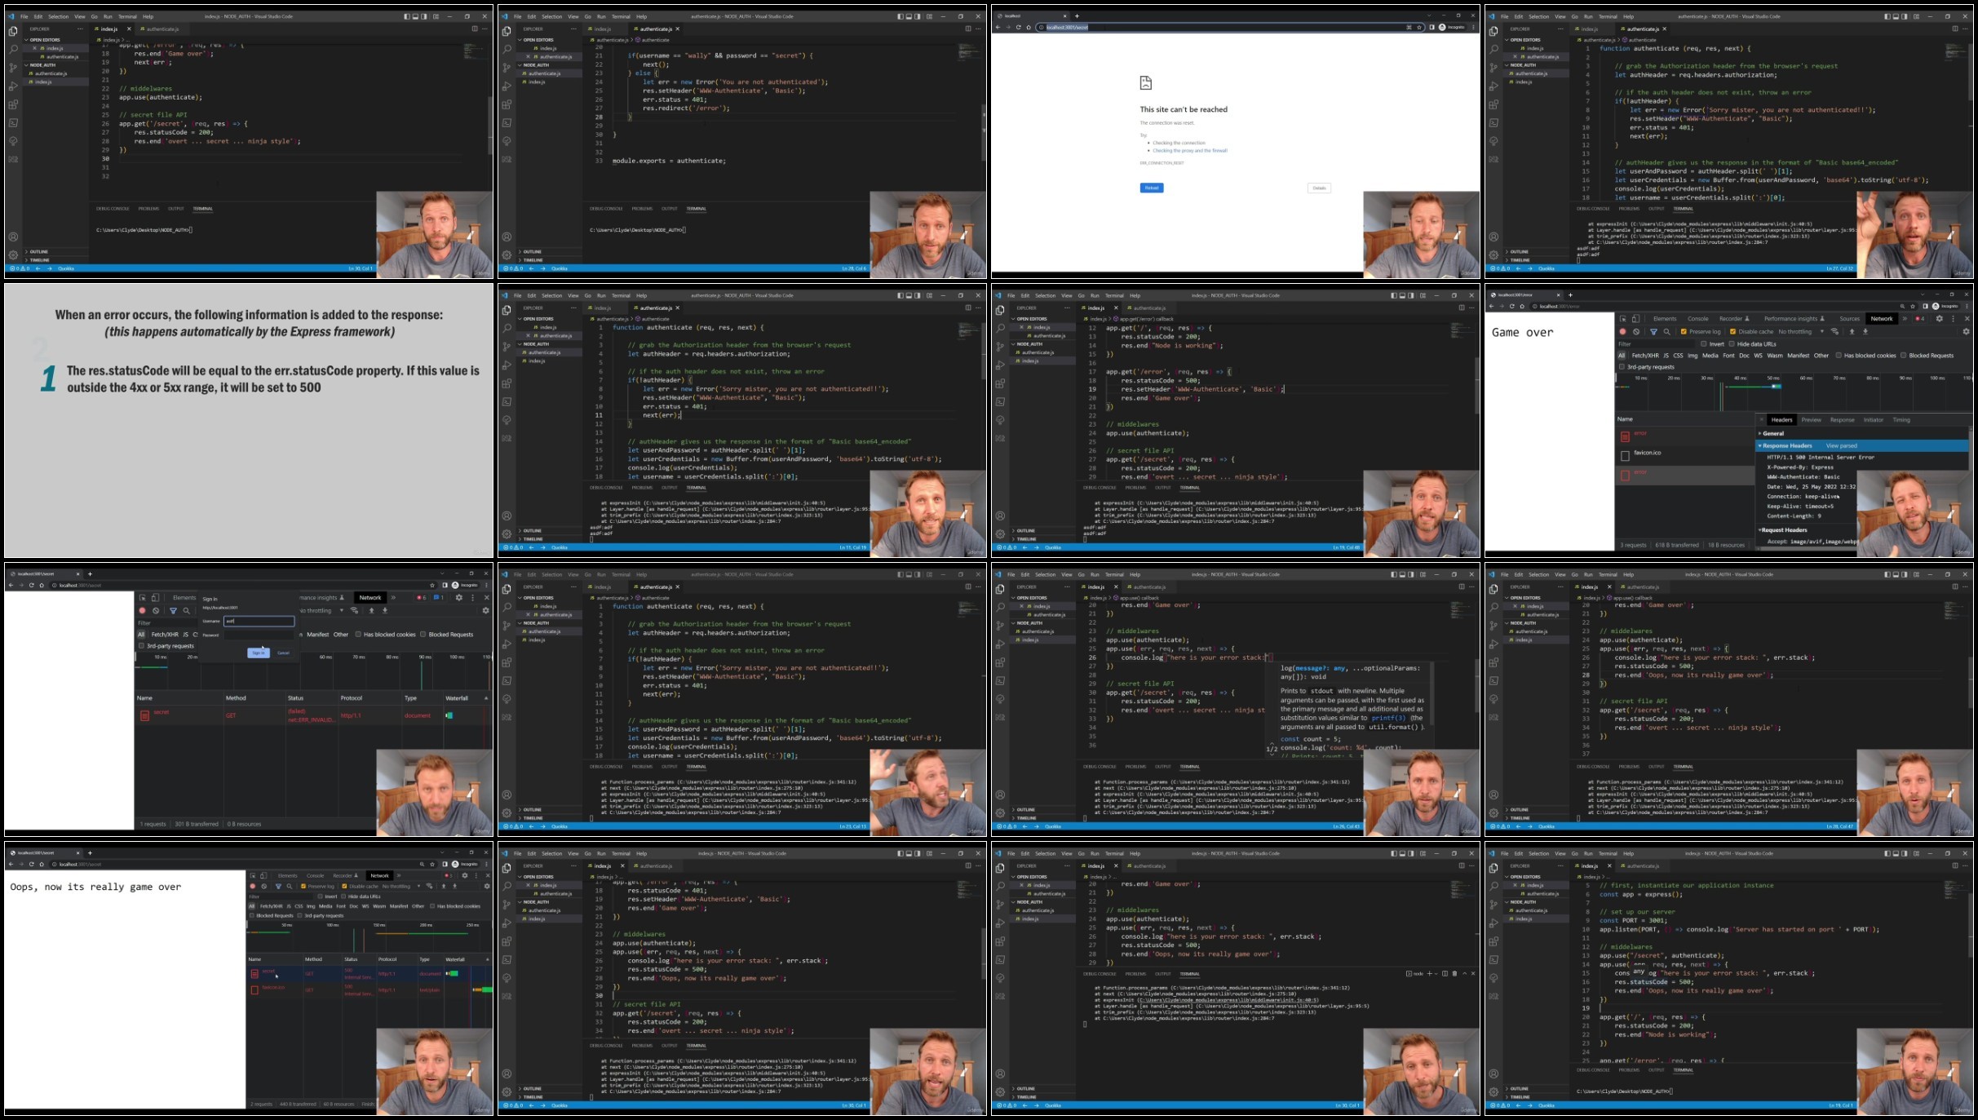This screenshot has height=1120, width=1978.
Task: Click the blue 1 messages badge in Sign in frame
Action: click(x=438, y=597)
